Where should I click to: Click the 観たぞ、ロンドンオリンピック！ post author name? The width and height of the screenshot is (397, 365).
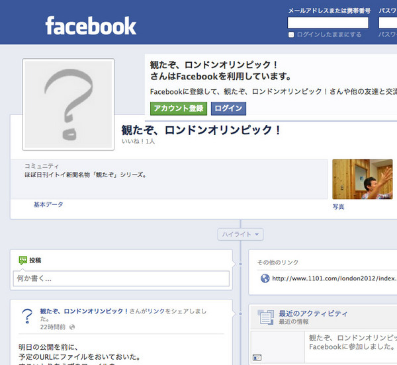tap(84, 310)
